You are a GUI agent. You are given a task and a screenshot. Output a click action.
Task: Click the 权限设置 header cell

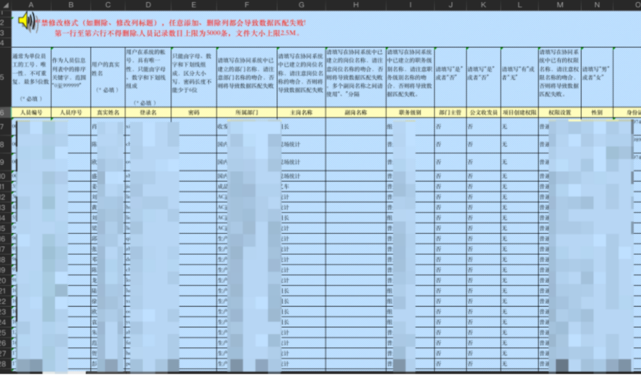click(x=559, y=113)
